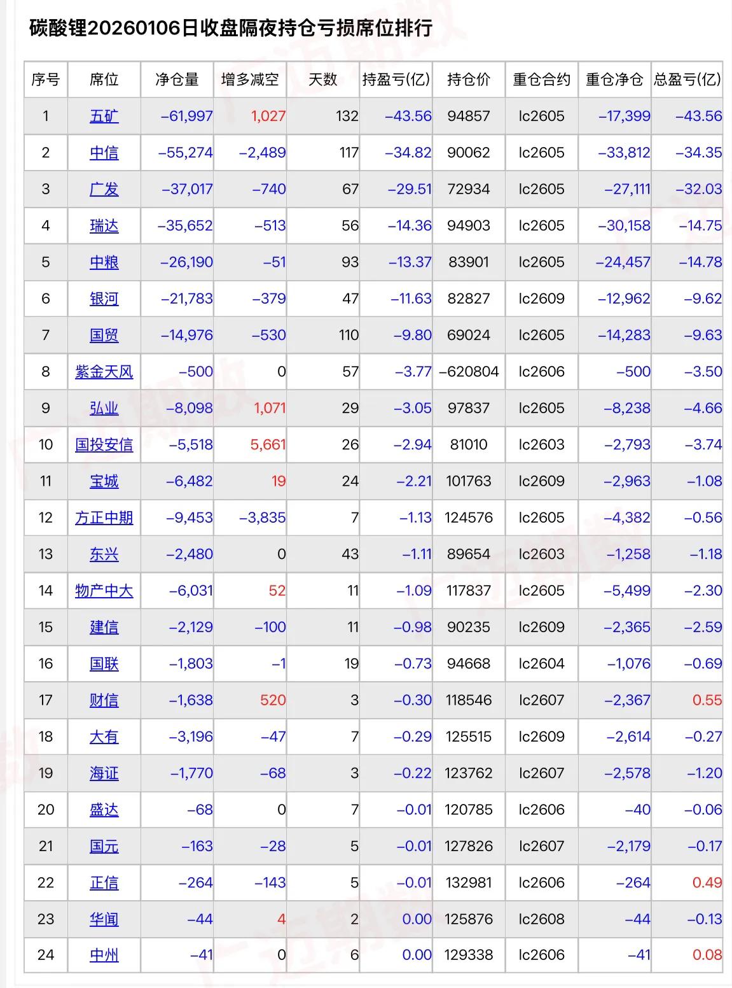Viewport: 732px width, 988px height.
Task: Click the 席位 column header
Action: [104, 80]
